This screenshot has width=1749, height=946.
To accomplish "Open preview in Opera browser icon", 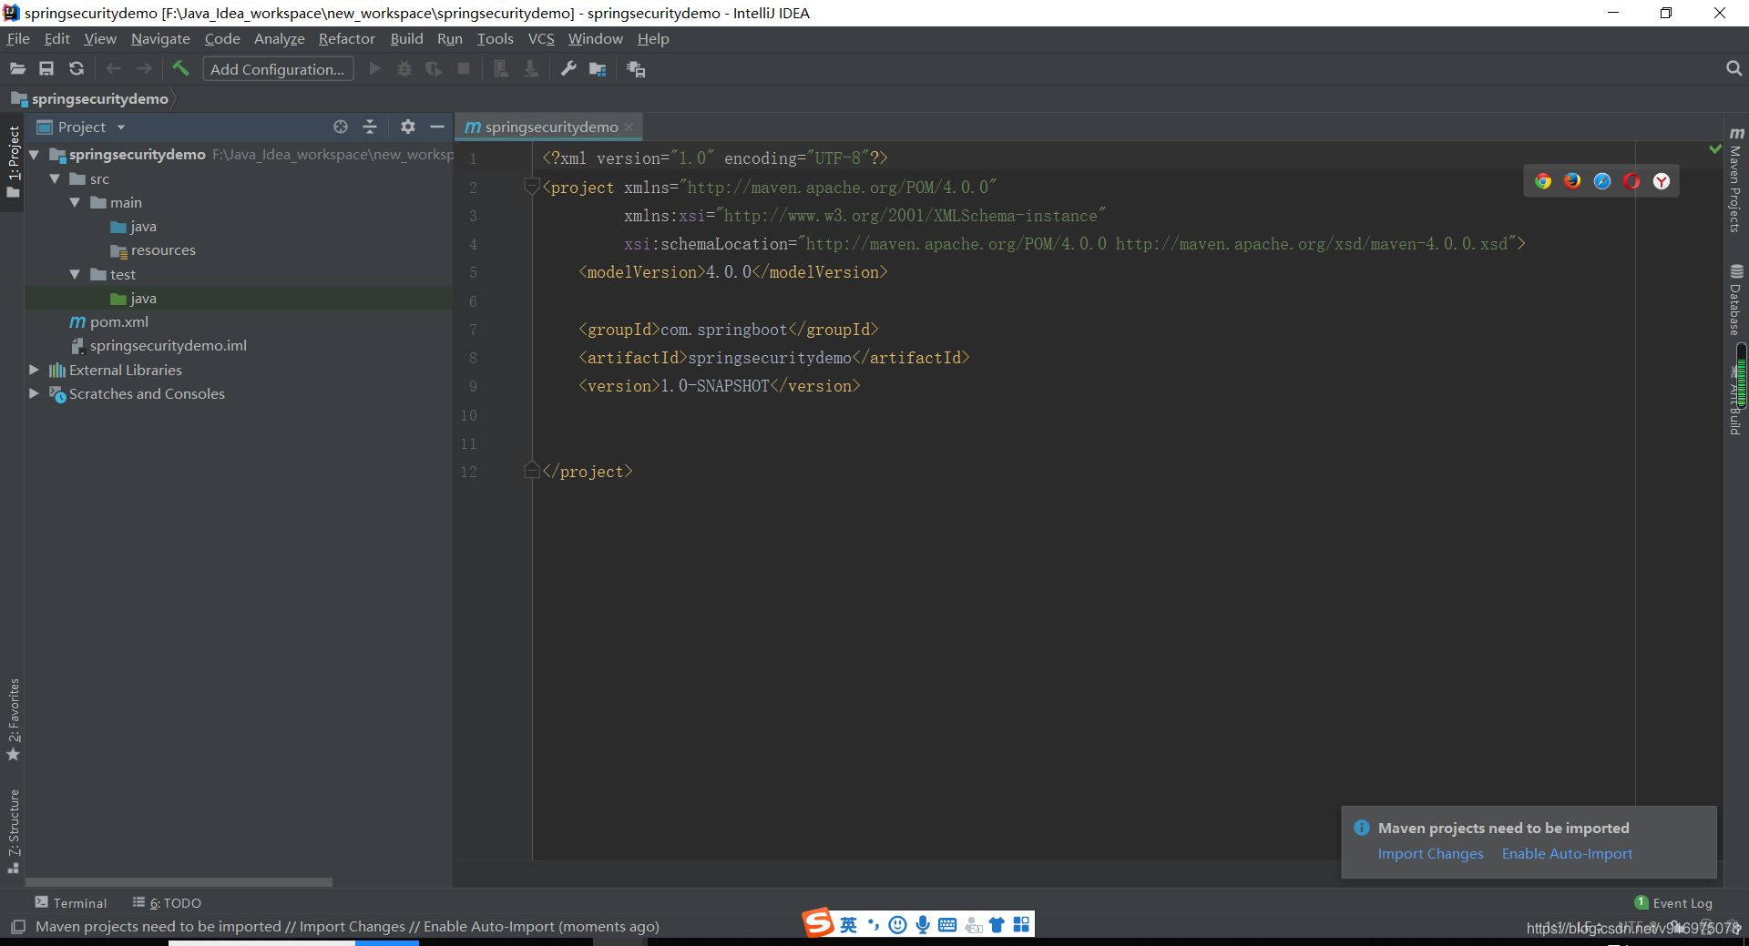I will click(1631, 181).
